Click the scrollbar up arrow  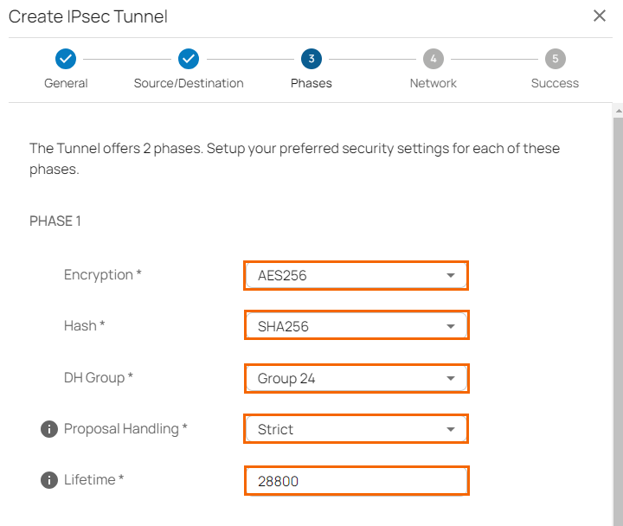[x=618, y=112]
